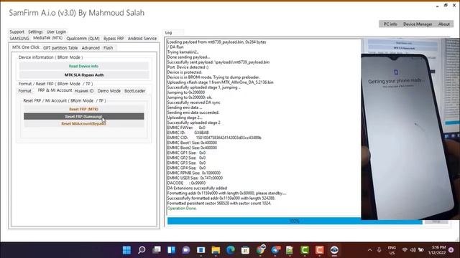460x258 pixels.
Task: Select the MTK One Click sub-tab
Action: pos(26,47)
